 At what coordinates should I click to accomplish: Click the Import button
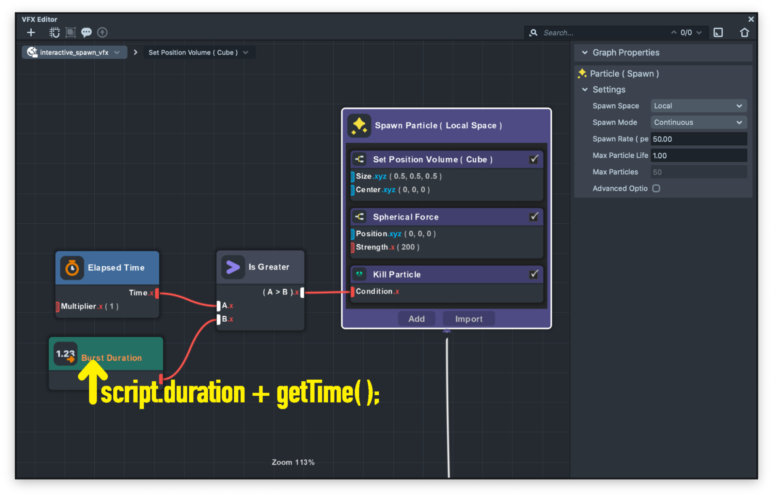click(469, 319)
